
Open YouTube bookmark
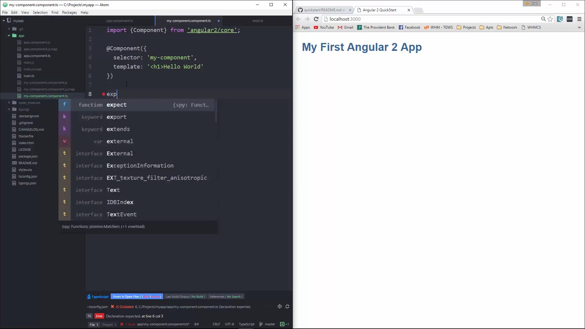[324, 27]
